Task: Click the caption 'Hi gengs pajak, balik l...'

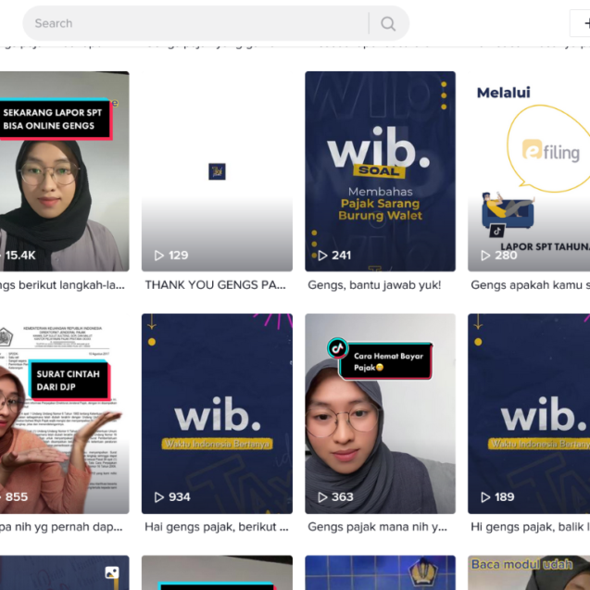Action: 530,527
